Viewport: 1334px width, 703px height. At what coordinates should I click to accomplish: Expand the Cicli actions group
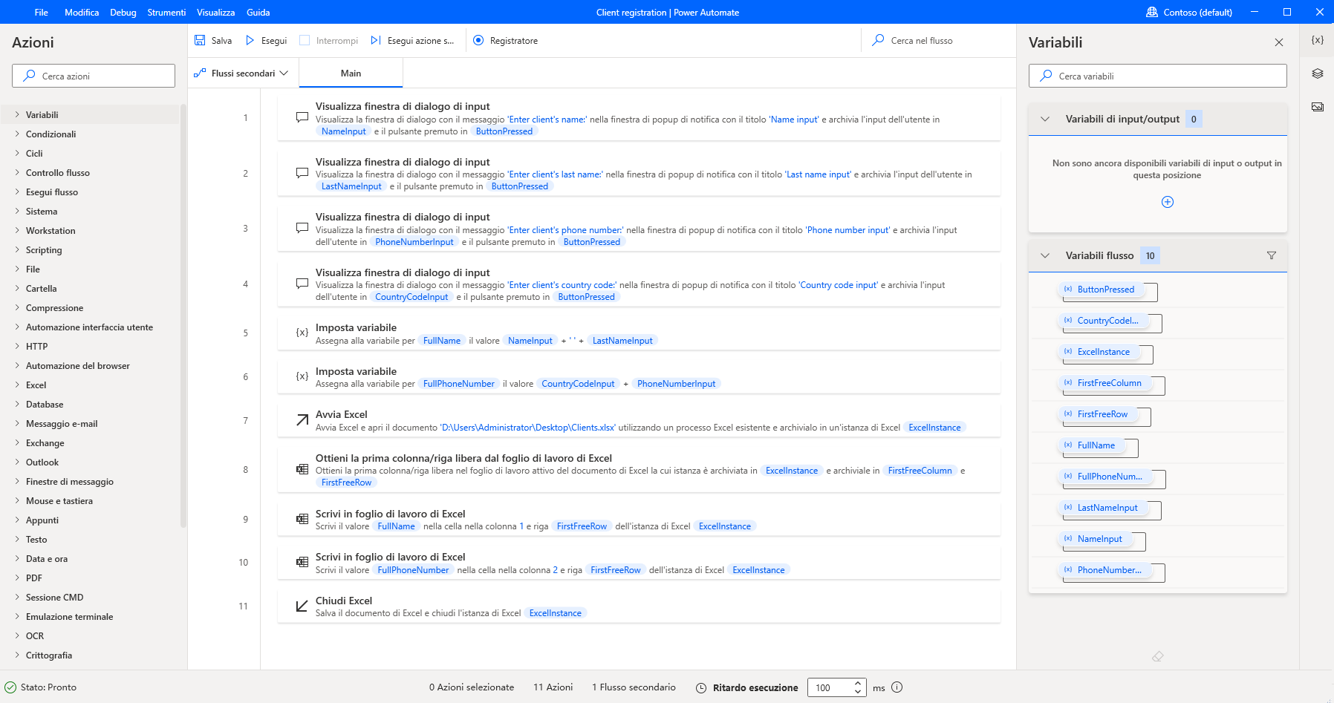(17, 154)
